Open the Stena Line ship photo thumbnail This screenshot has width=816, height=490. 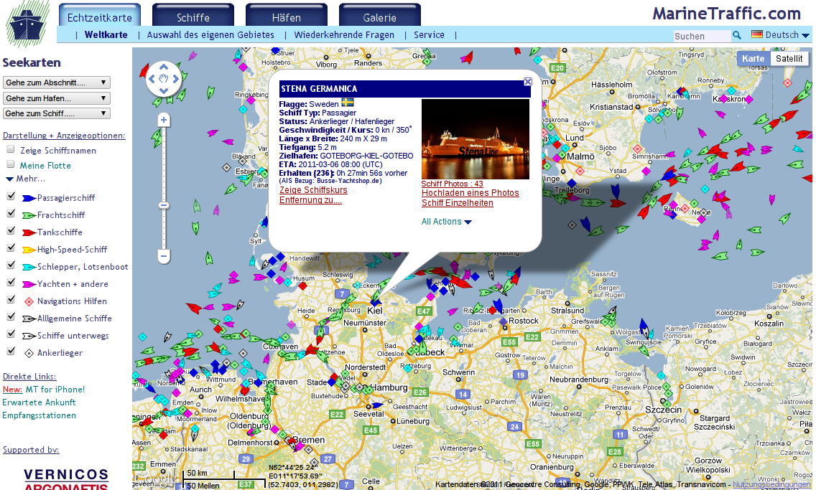pyautogui.click(x=475, y=139)
